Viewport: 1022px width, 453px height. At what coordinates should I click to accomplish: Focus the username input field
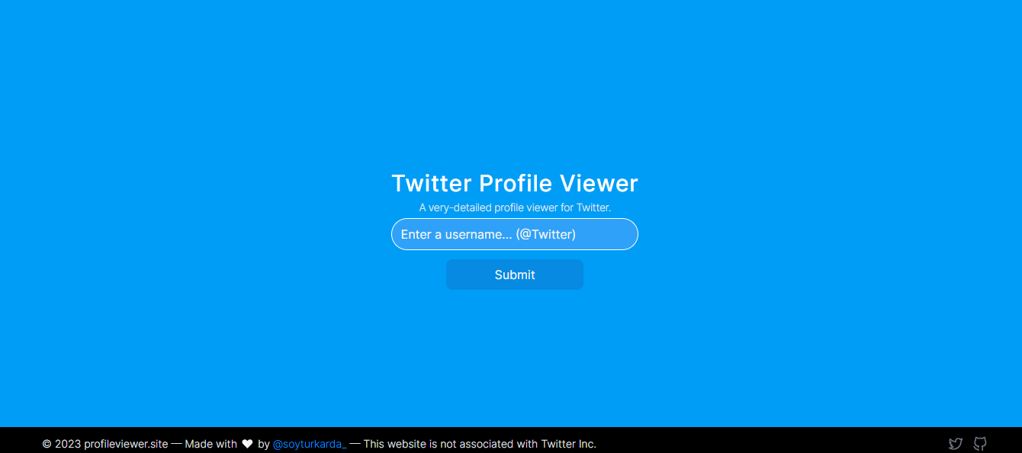[x=515, y=234]
